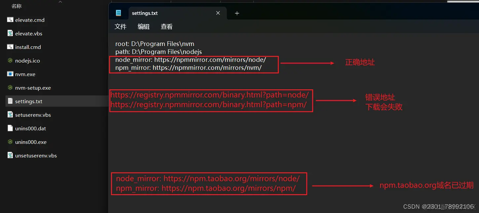Viewport: 479px width, 213px height.
Task: Click the elevate.vbs script icon
Action: [10, 33]
